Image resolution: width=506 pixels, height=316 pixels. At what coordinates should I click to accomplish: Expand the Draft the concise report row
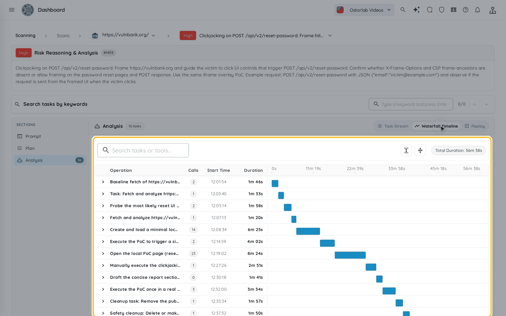point(103,277)
